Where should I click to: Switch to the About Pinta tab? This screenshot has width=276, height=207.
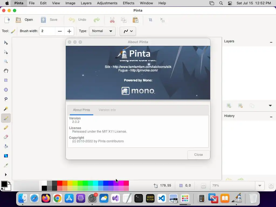click(81, 110)
